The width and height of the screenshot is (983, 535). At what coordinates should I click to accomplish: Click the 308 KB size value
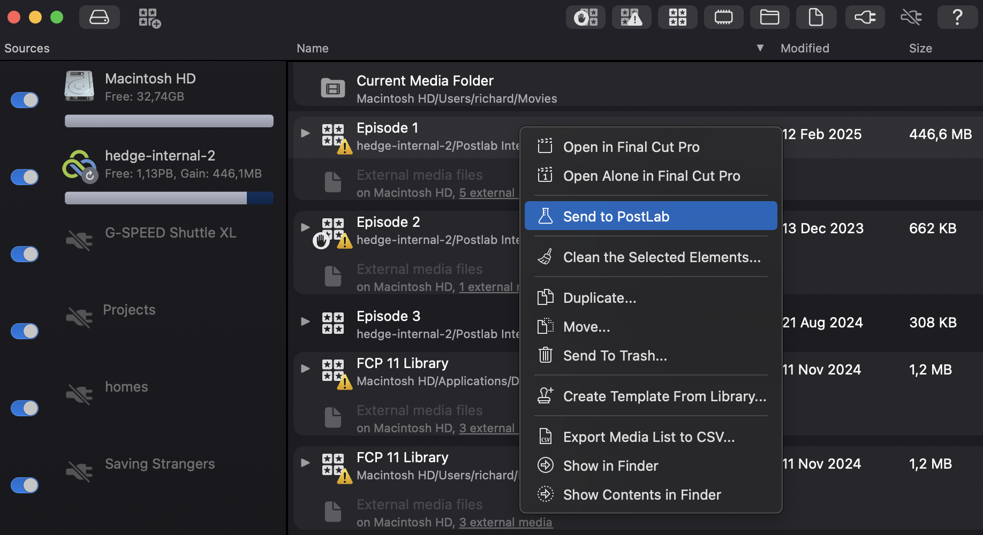tap(933, 323)
